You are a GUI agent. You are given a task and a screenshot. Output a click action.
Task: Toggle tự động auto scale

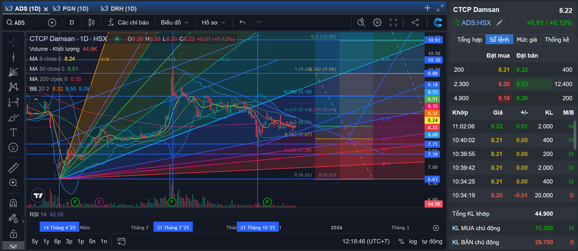(x=432, y=241)
